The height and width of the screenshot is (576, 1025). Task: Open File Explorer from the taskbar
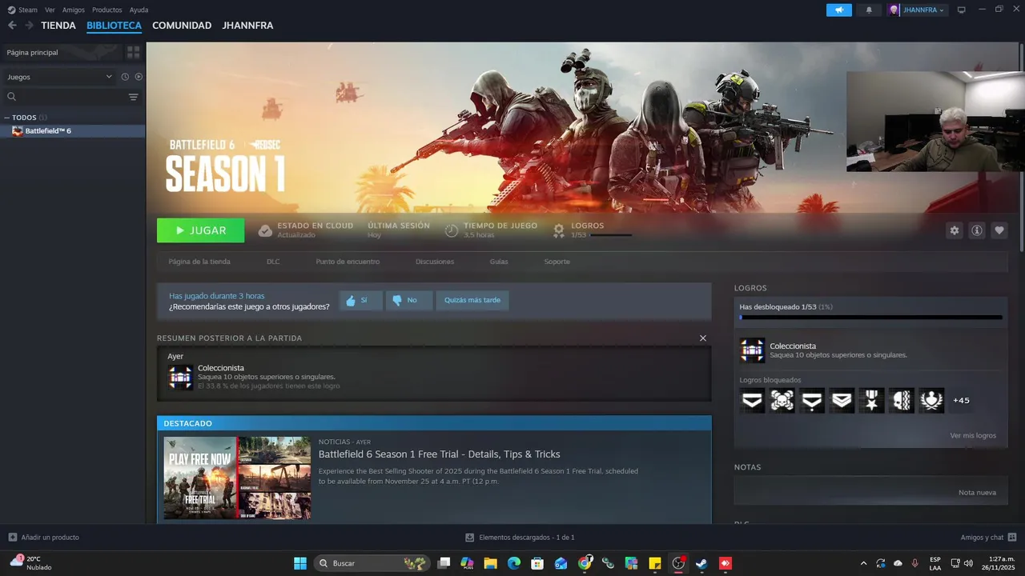(x=490, y=563)
